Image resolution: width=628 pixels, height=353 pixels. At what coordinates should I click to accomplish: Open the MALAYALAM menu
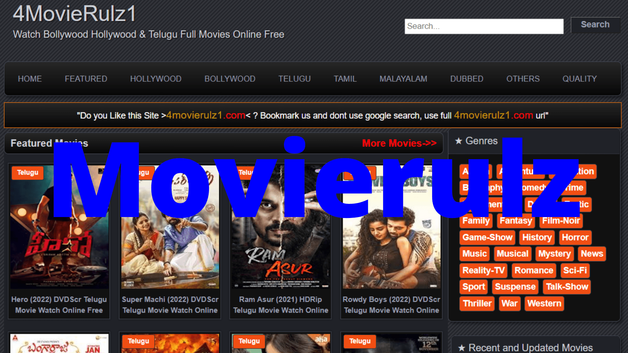(x=403, y=79)
